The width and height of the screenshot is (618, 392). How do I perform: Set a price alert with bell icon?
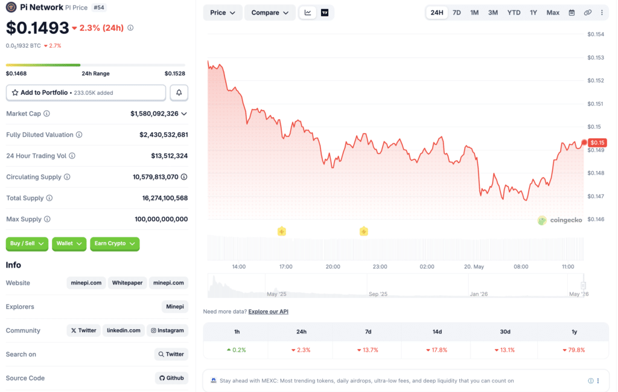click(179, 92)
